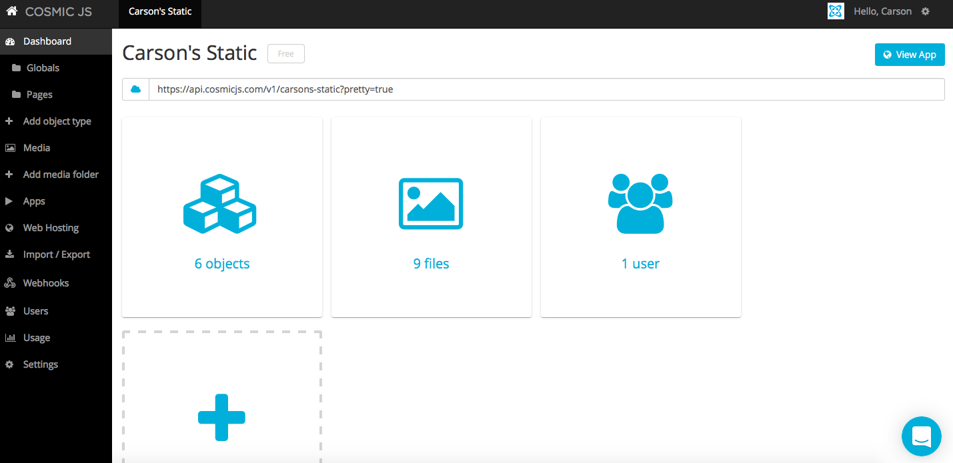Open the COSMIC JS logo link

click(x=59, y=12)
